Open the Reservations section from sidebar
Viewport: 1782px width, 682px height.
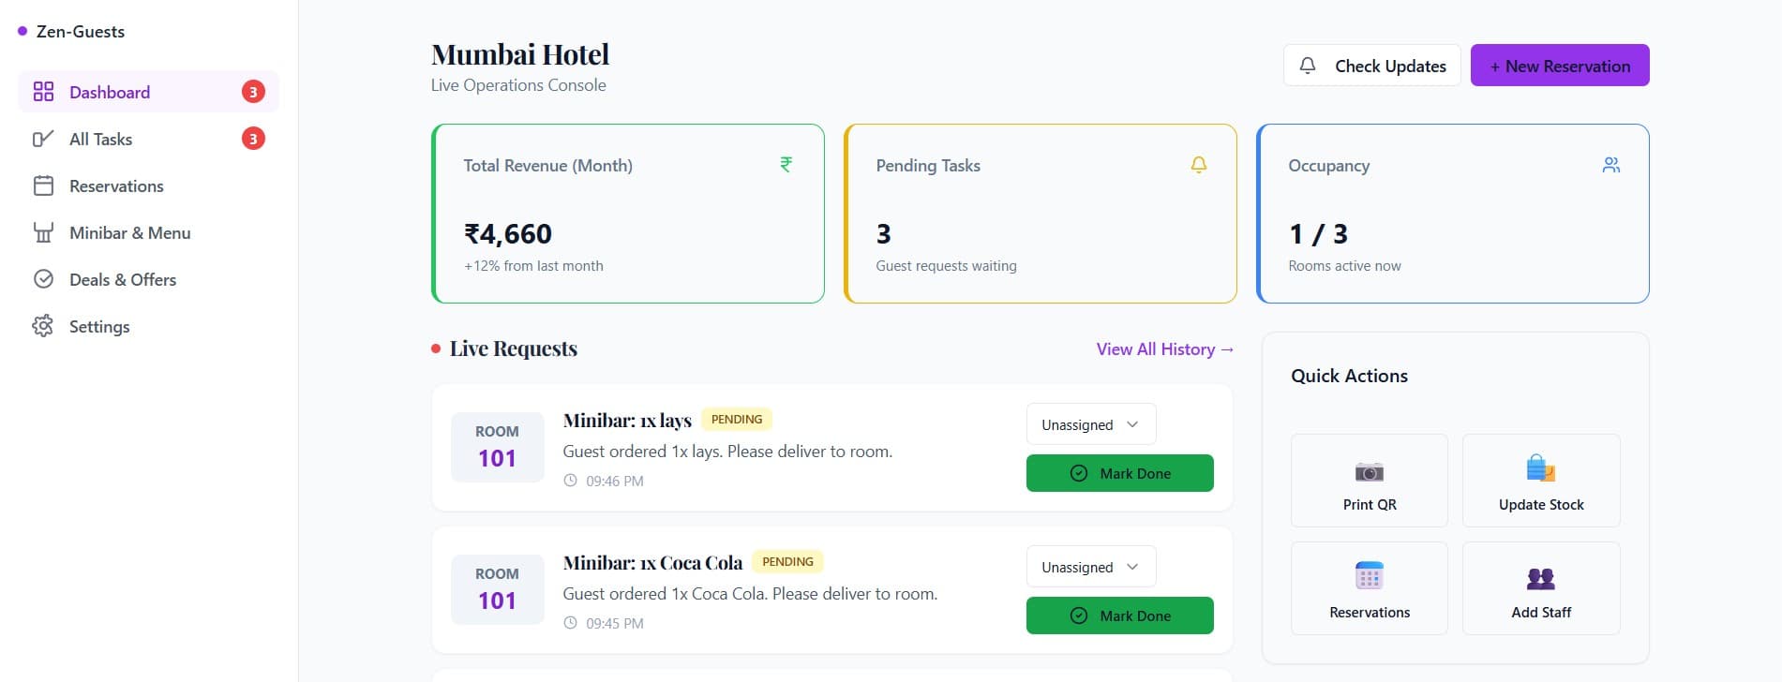(114, 185)
